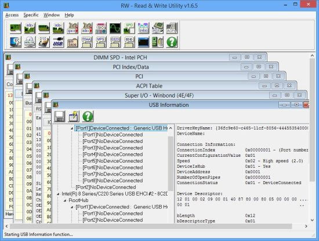Select the RootHub tree row

78,200
